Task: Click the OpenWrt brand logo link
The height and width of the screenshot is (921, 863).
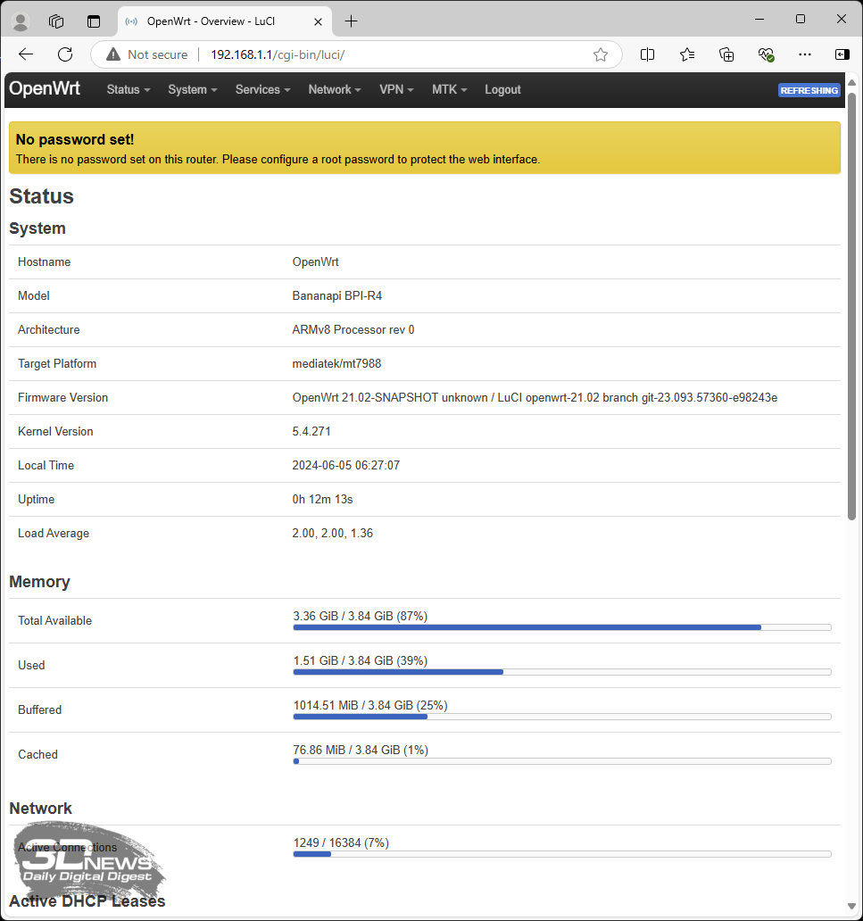Action: [45, 88]
